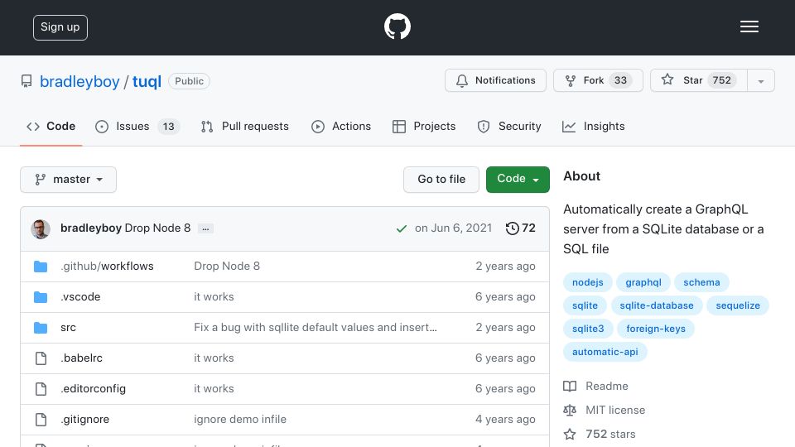Click the file icon for .gitignore
Viewport: 795px width, 447px height.
(41, 420)
